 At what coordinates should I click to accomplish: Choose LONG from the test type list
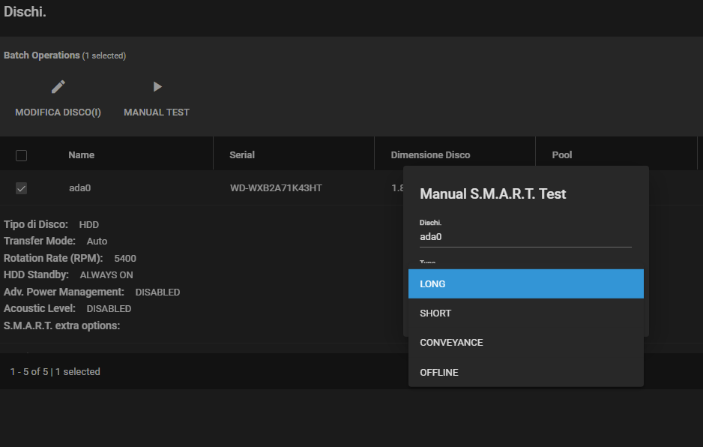click(x=525, y=284)
